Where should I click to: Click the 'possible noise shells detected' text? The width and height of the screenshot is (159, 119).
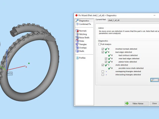tap(131, 68)
